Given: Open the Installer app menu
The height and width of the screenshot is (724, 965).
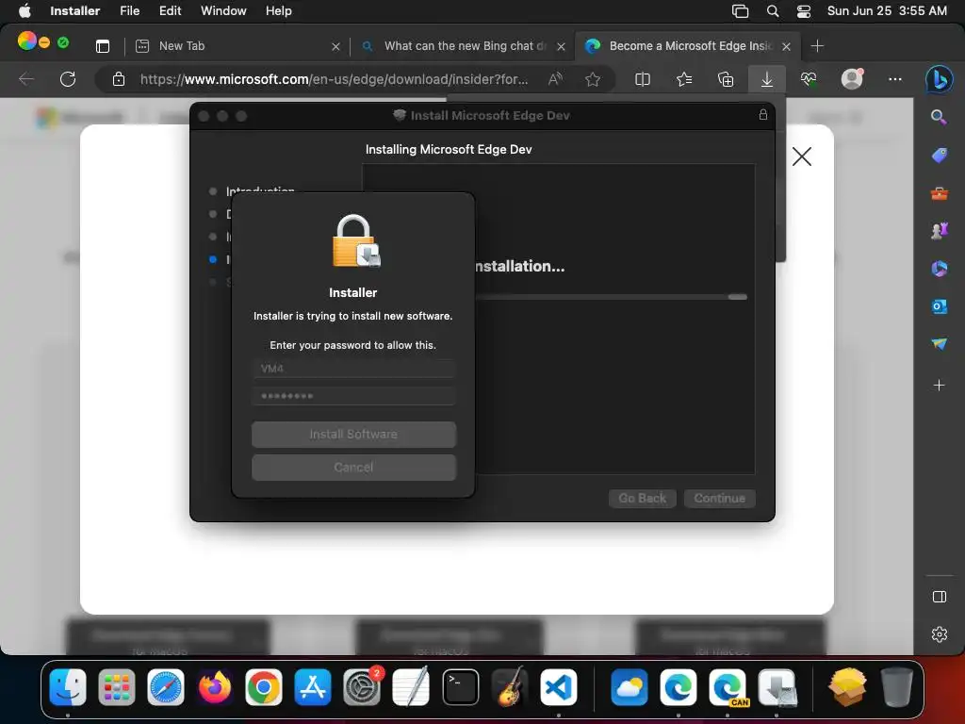Looking at the screenshot, I should coord(75,10).
